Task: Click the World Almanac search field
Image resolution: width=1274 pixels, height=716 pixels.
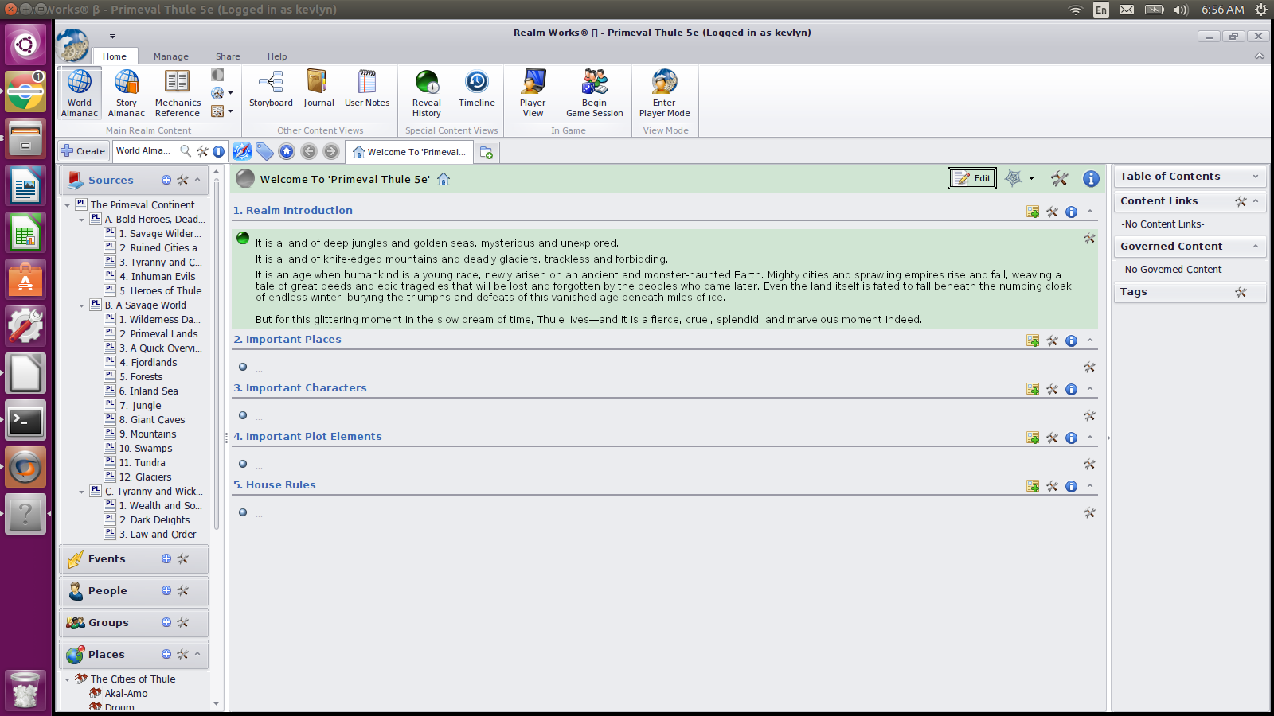Action: (x=145, y=151)
